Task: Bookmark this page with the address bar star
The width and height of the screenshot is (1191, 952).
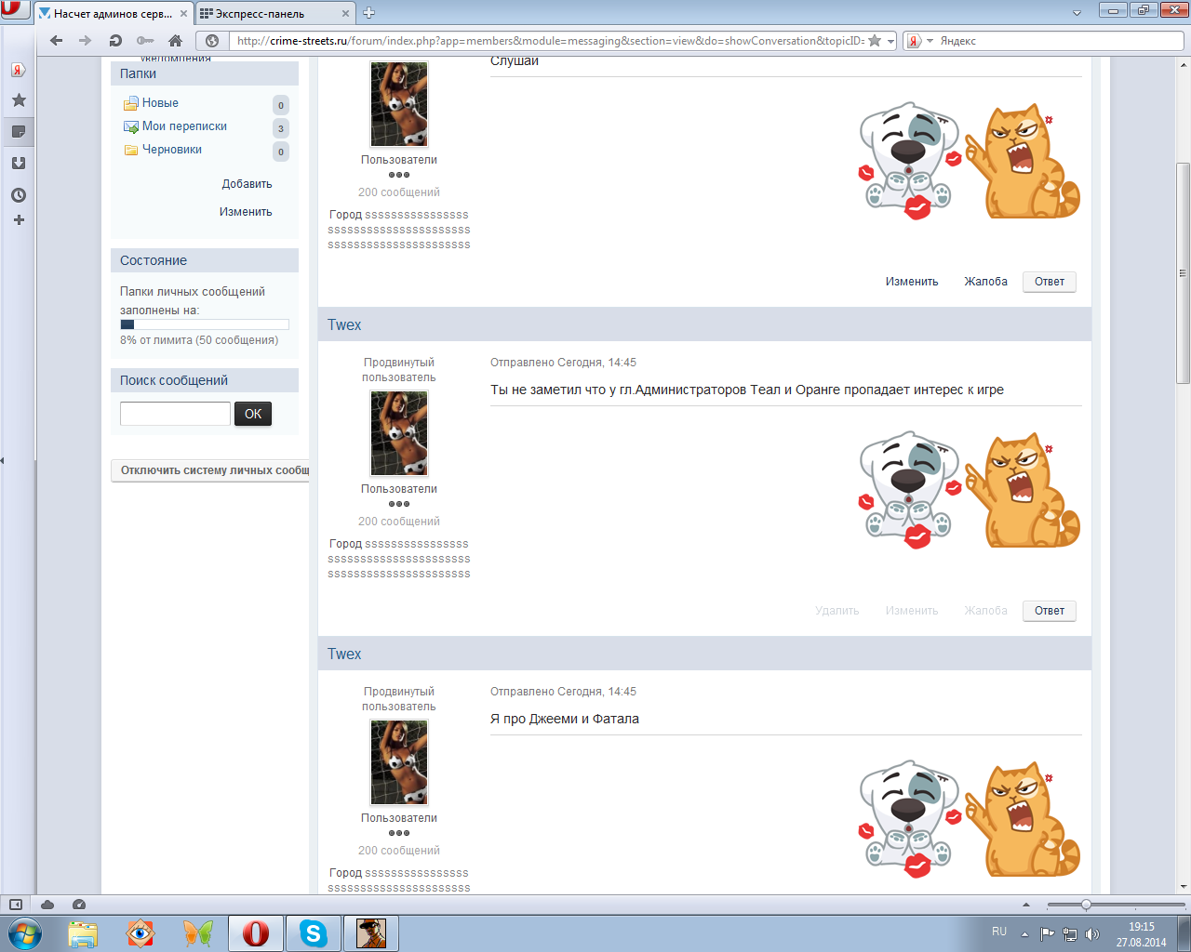Action: 875,41
